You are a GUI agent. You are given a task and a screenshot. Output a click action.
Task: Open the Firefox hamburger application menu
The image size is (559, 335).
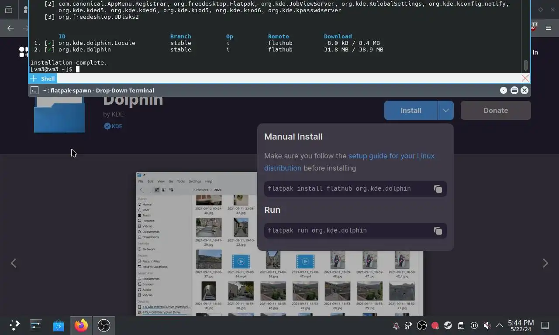point(549,28)
